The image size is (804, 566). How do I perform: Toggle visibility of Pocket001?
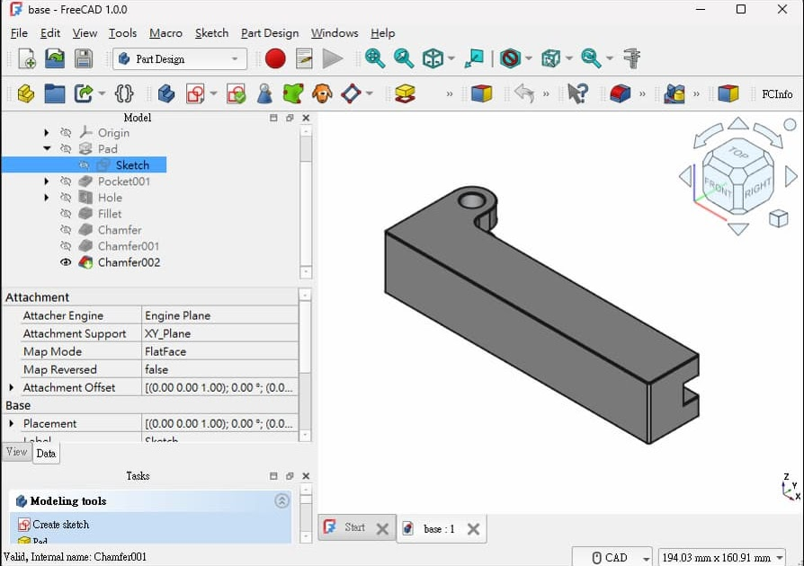66,181
